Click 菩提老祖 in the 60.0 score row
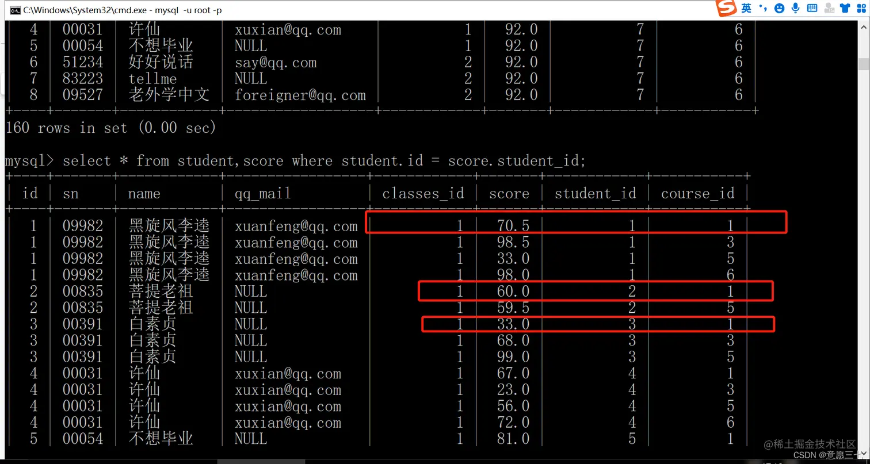The width and height of the screenshot is (870, 464). [x=161, y=292]
